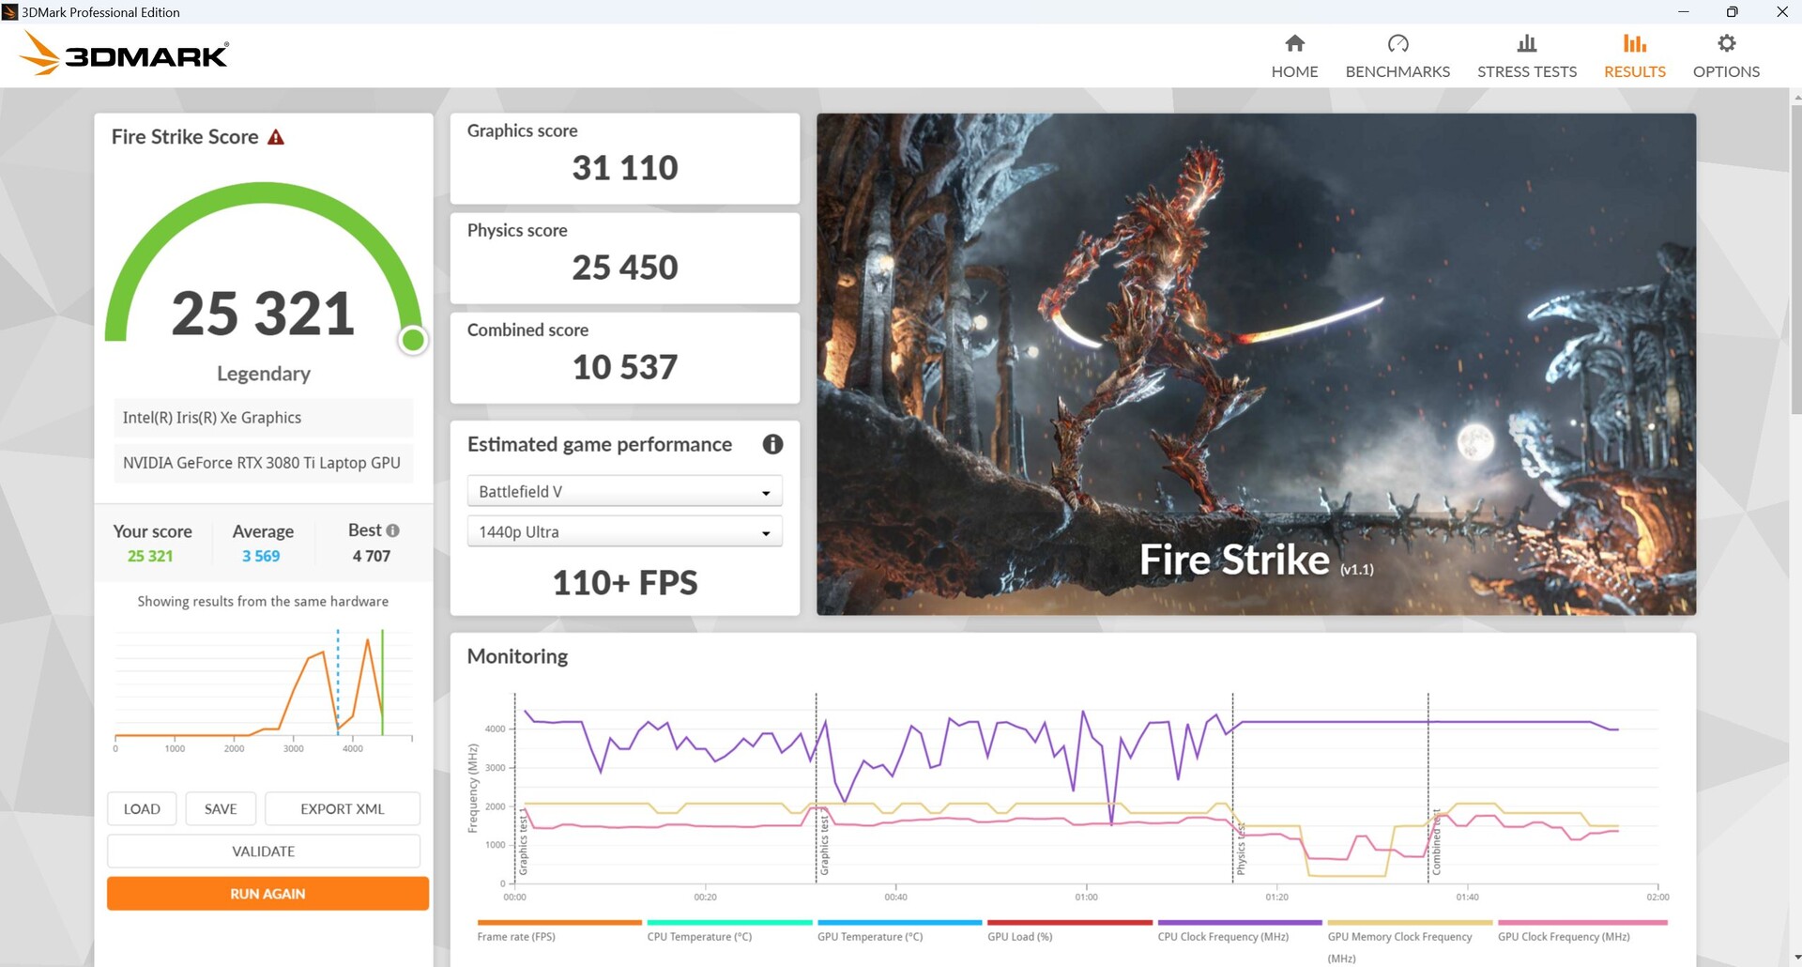Click the Average score 3 569
The image size is (1802, 967).
click(x=261, y=556)
